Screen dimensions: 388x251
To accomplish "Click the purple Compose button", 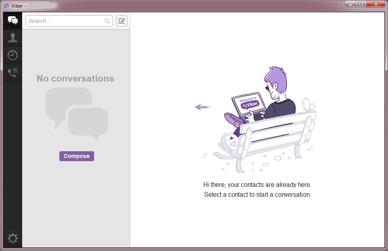I will (x=77, y=156).
